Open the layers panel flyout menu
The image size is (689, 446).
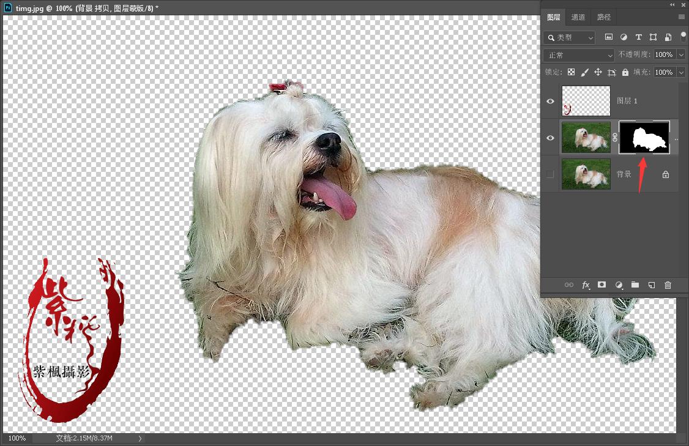click(x=682, y=17)
